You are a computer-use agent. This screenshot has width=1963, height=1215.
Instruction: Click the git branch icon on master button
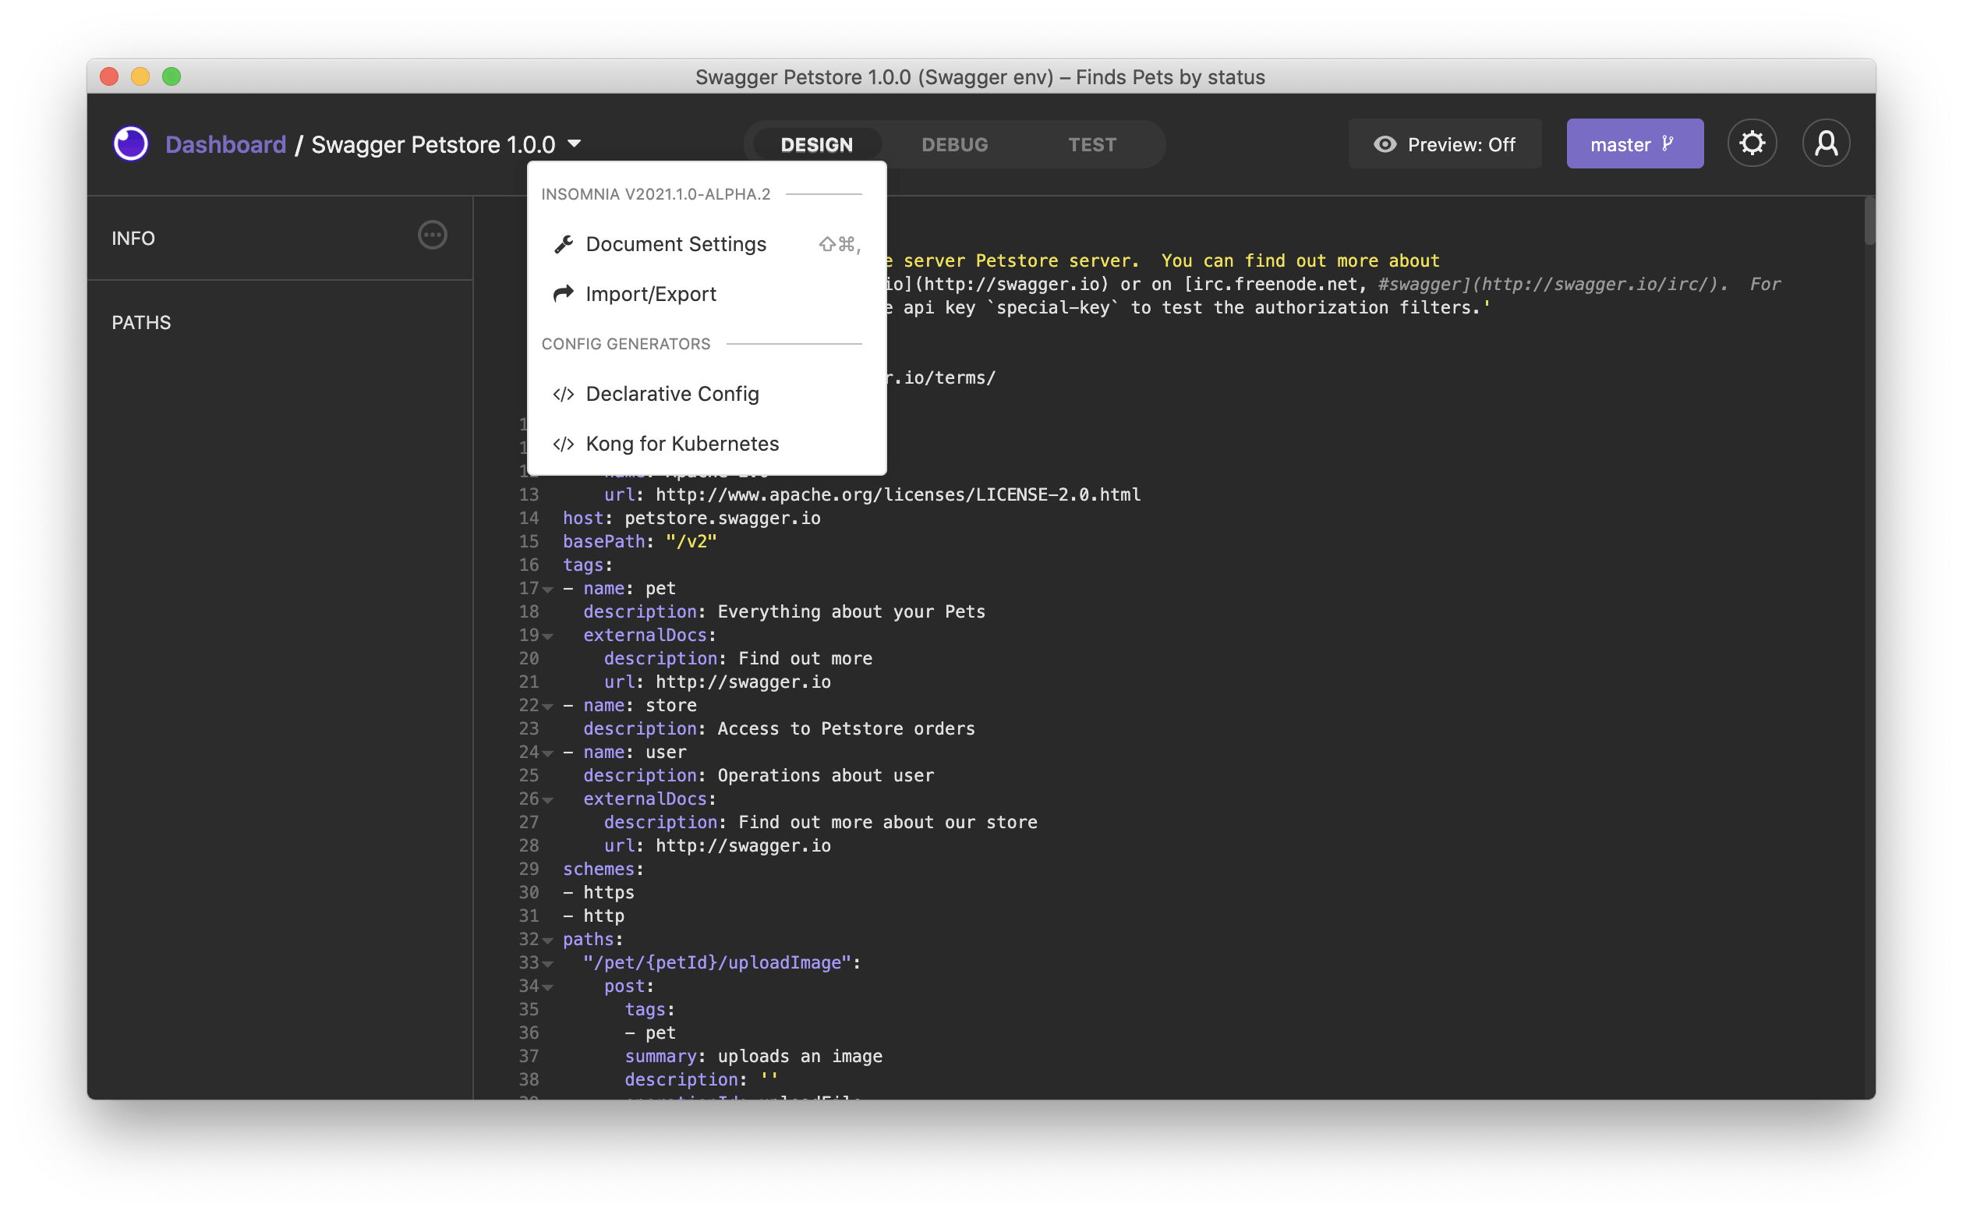click(x=1668, y=143)
